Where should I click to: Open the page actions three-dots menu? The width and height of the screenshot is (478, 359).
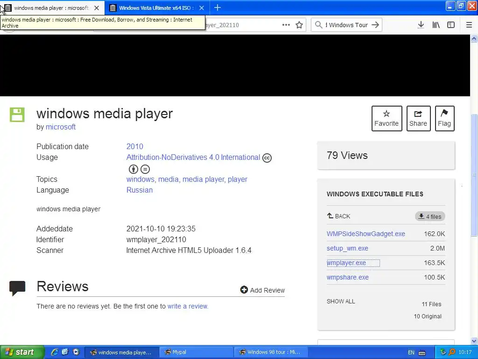[x=286, y=25]
